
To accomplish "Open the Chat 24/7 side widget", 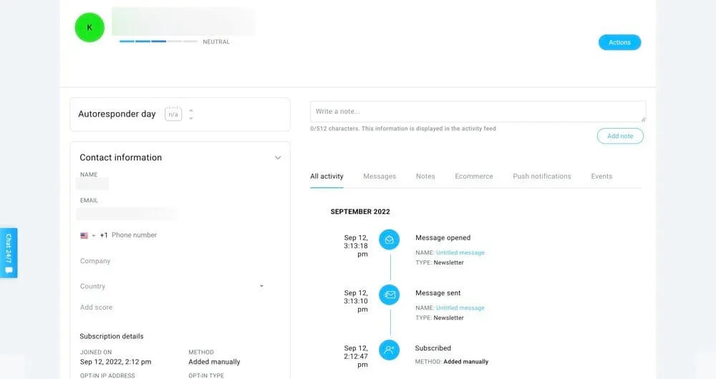I will [9, 252].
